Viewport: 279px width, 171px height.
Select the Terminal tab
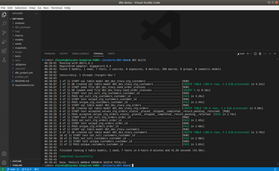click(98, 54)
